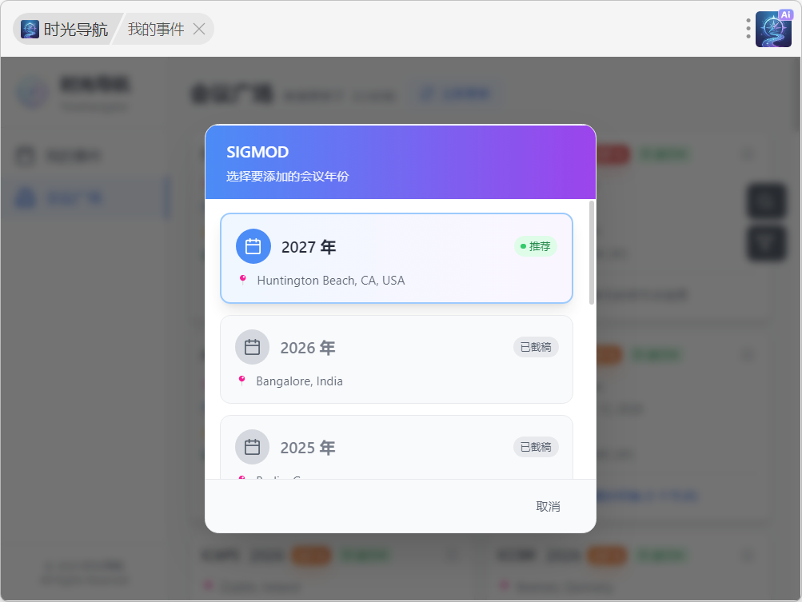Screen dimensions: 802x602
Task: Click the calendar icon beside 2025
Action: [x=252, y=447]
